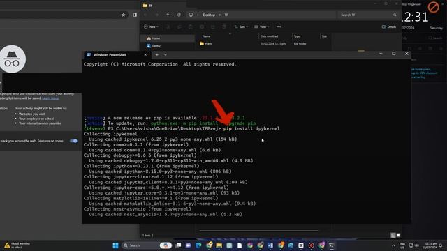Viewport: 447px width, 251px height.
Task: Open Microsoft Word from the taskbar
Action: point(270,245)
